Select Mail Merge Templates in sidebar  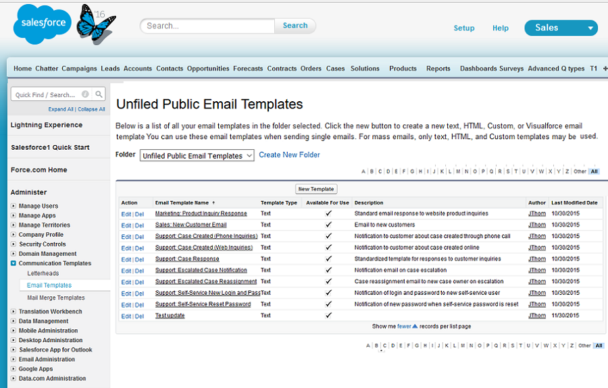point(56,298)
